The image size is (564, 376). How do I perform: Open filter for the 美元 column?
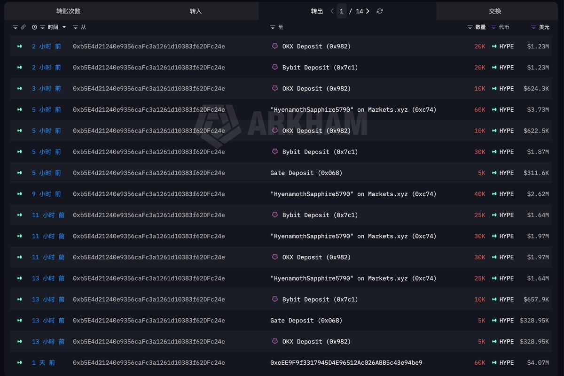coord(533,27)
